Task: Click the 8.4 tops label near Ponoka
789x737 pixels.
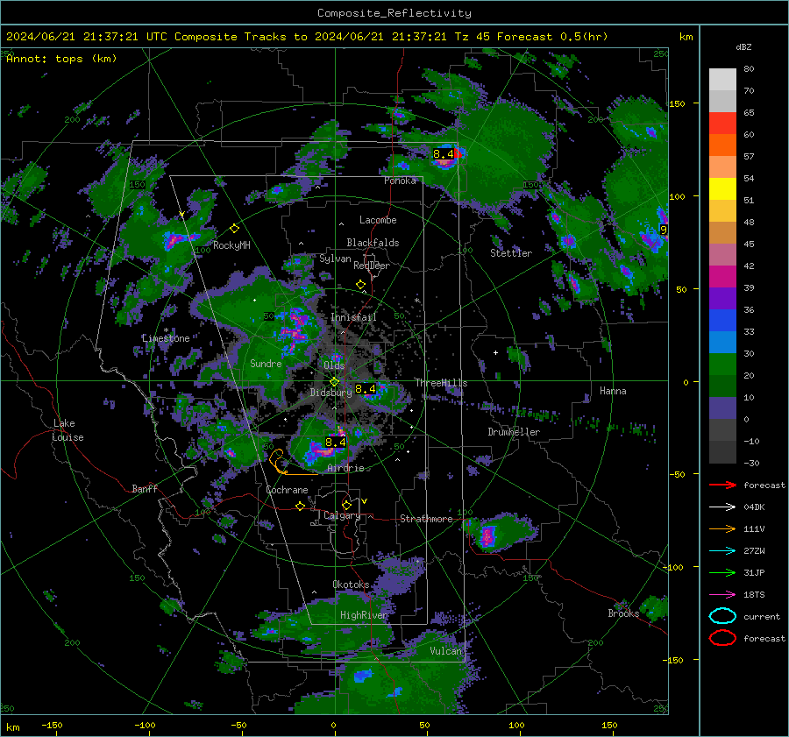Action: click(x=444, y=154)
